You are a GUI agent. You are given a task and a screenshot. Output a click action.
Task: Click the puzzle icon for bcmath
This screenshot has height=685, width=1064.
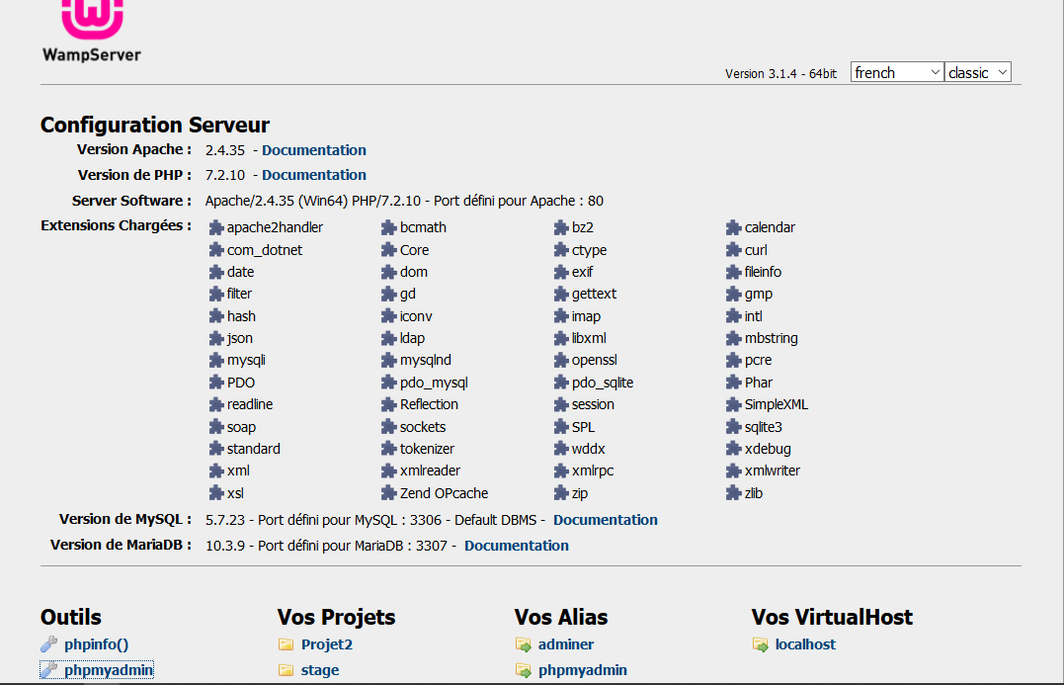tap(389, 227)
